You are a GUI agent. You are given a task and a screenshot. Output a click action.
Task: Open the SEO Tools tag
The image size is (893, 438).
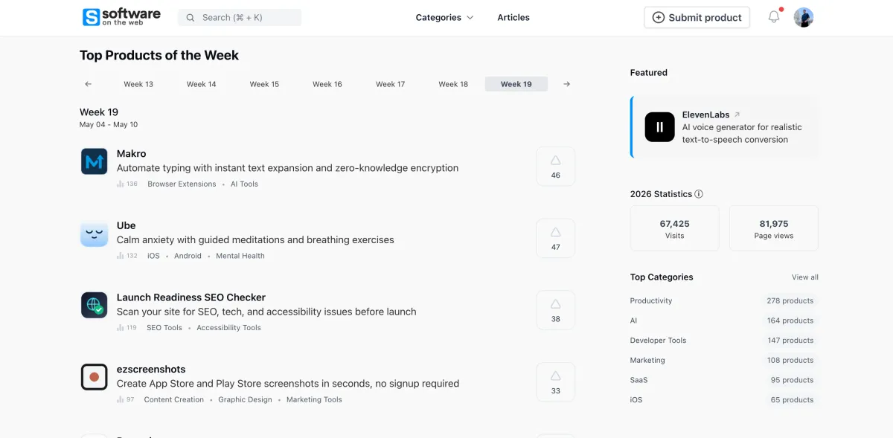[164, 327]
